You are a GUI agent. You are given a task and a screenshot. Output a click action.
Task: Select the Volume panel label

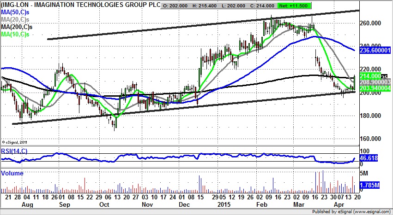12,173
